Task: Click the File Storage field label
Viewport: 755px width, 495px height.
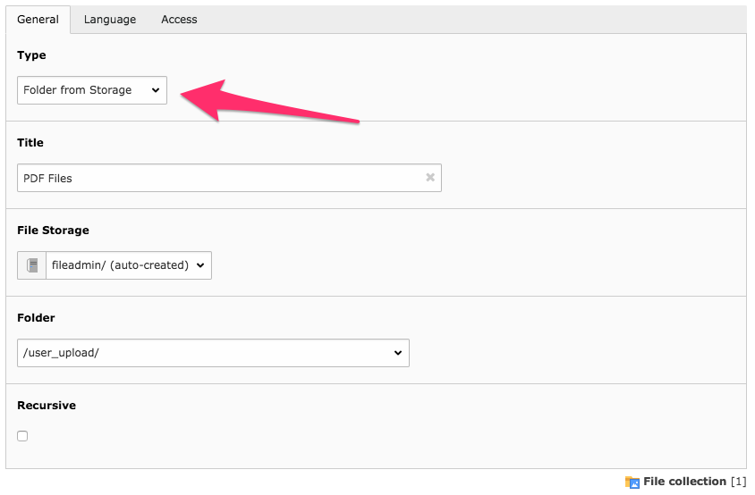Action: click(x=54, y=231)
